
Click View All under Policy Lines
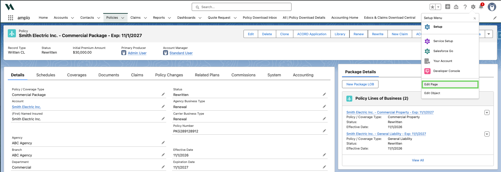click(x=418, y=160)
